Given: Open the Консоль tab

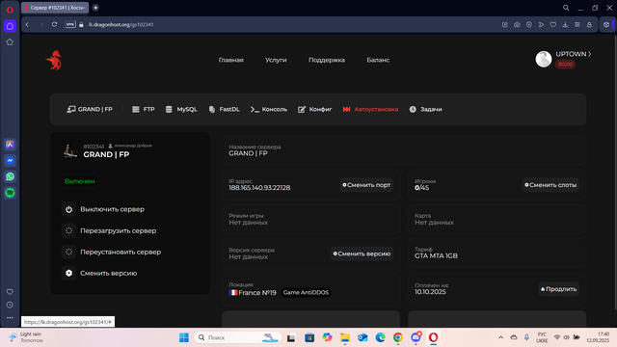Looking at the screenshot, I should pyautogui.click(x=269, y=109).
